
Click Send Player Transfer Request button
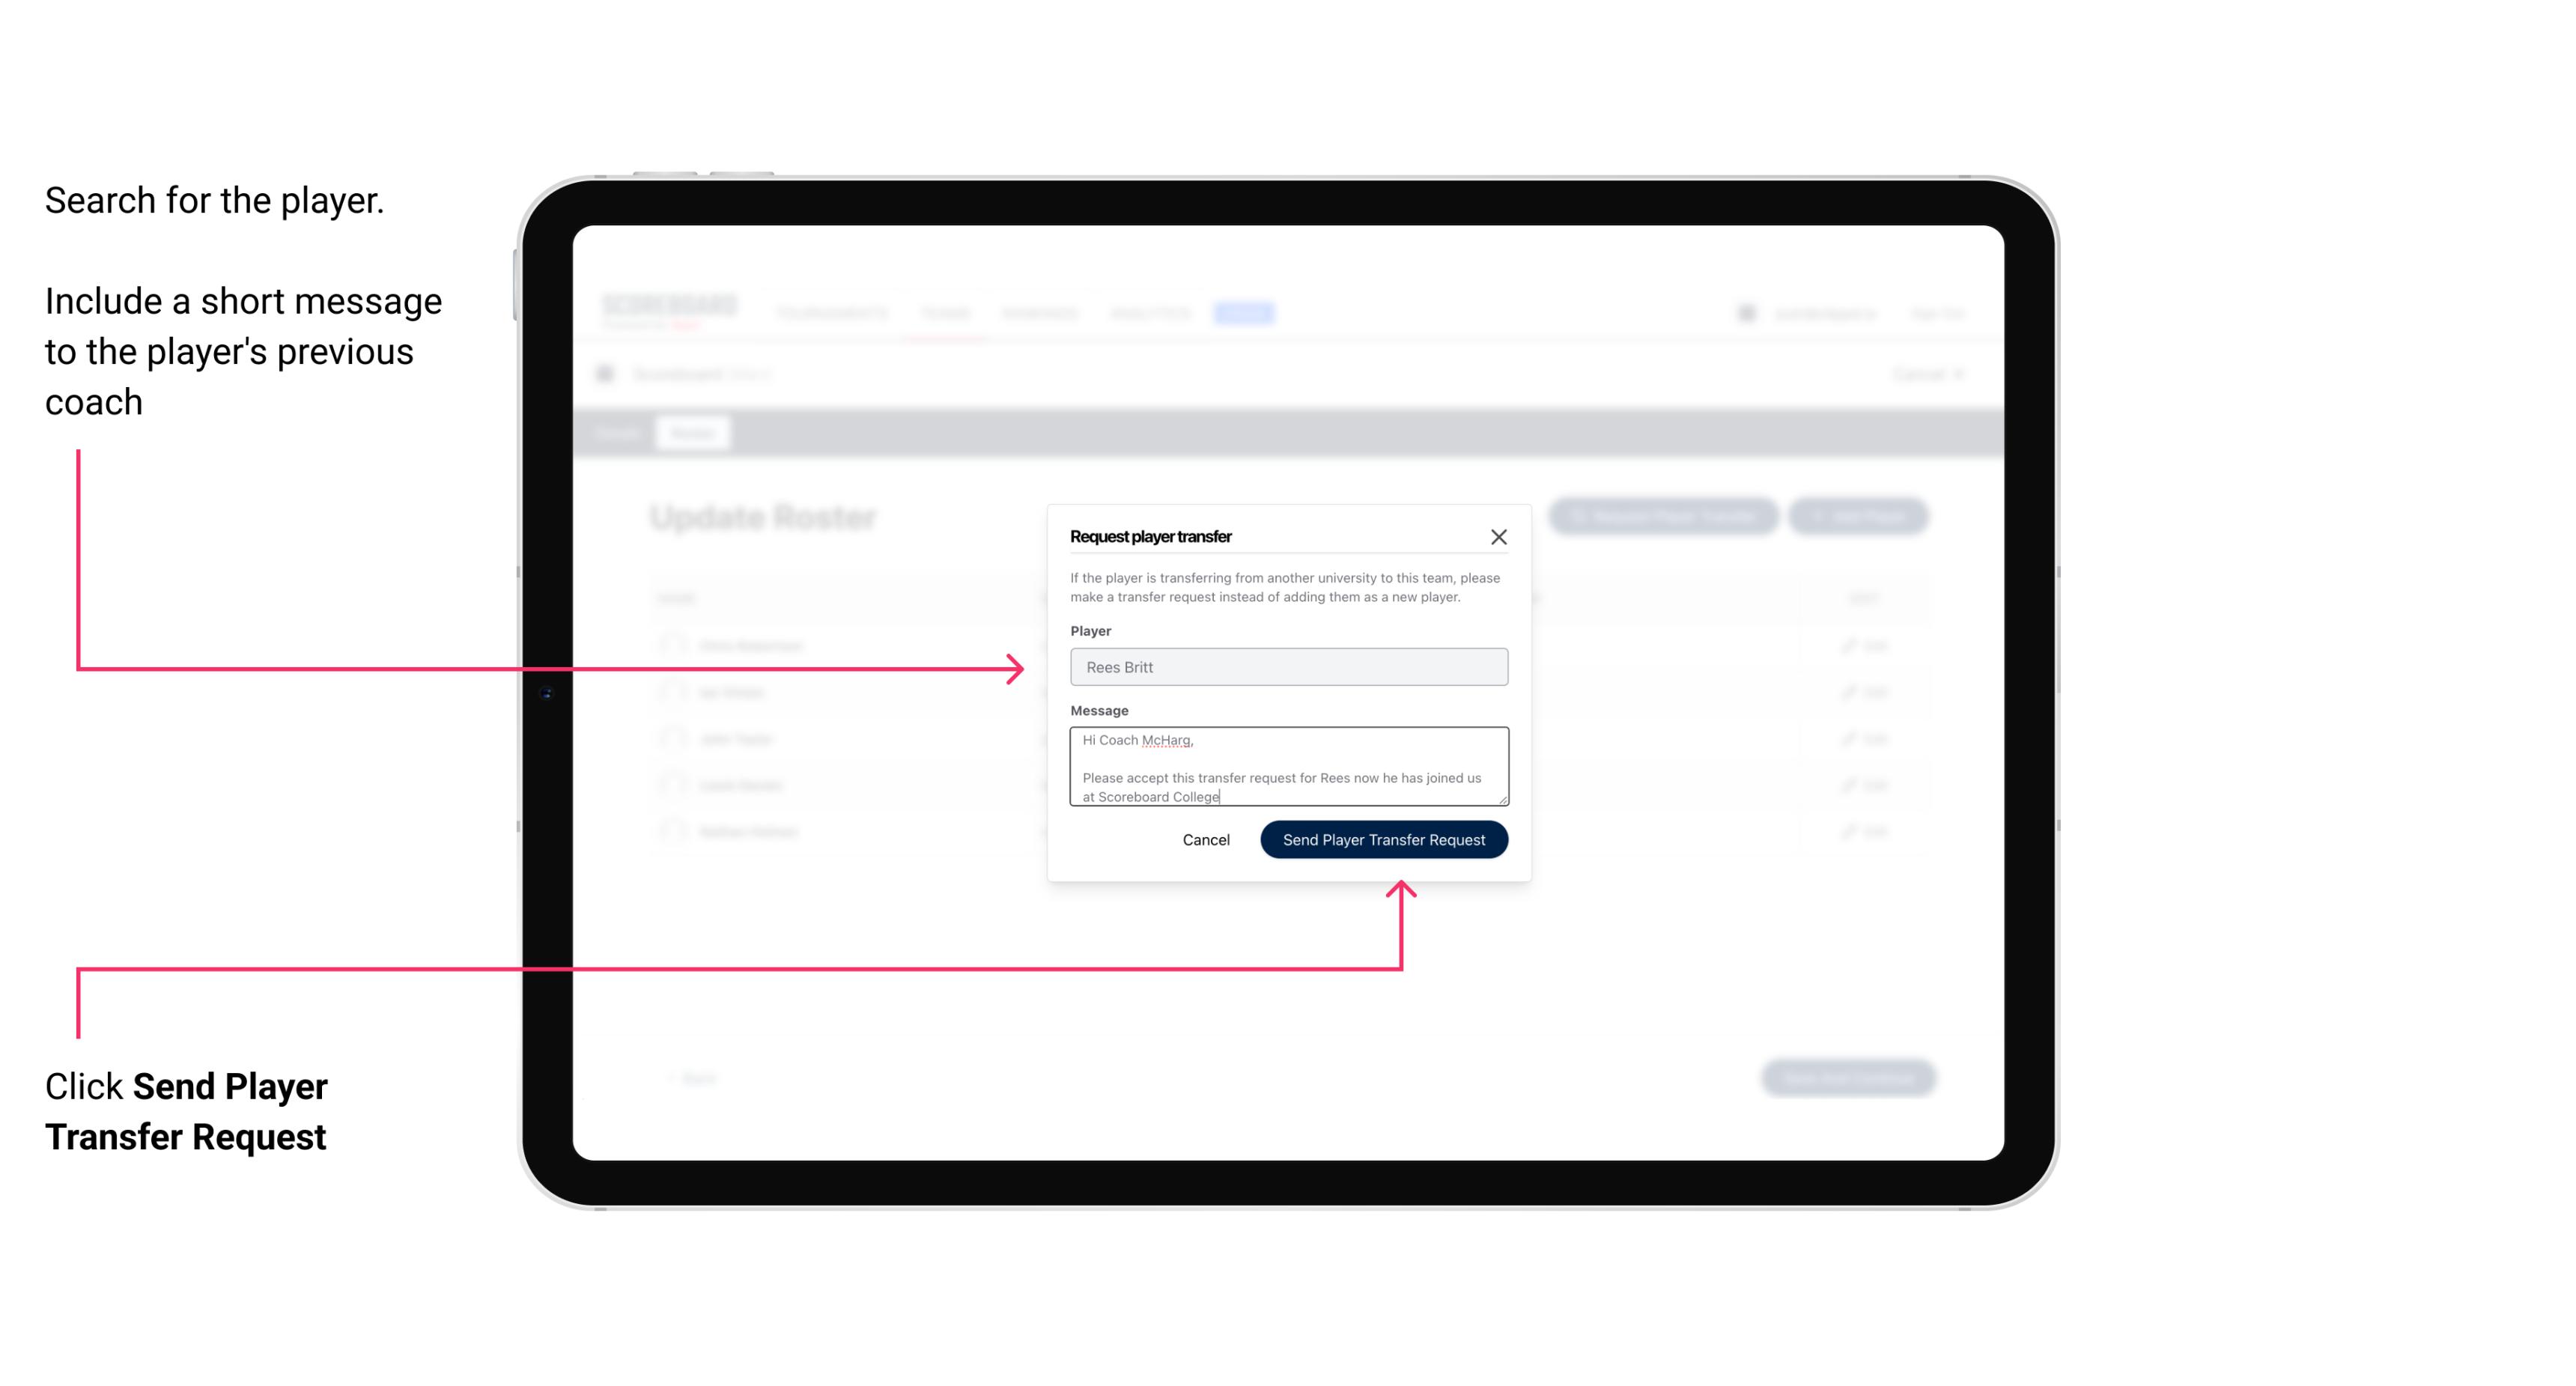click(1385, 838)
